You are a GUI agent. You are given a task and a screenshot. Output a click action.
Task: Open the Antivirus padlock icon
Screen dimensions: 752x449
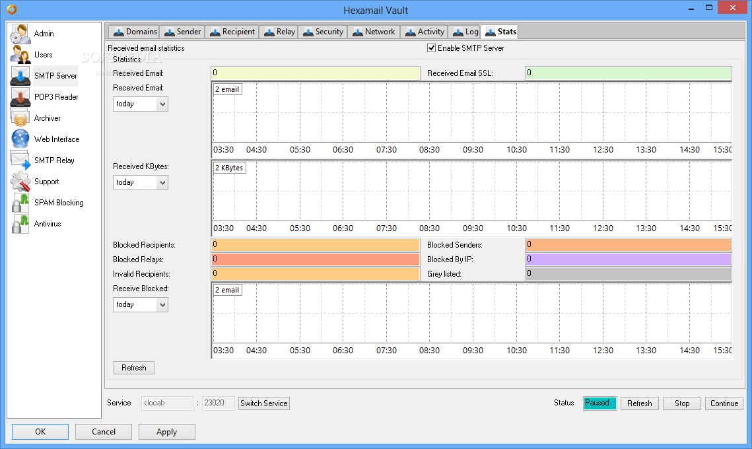pyautogui.click(x=20, y=224)
